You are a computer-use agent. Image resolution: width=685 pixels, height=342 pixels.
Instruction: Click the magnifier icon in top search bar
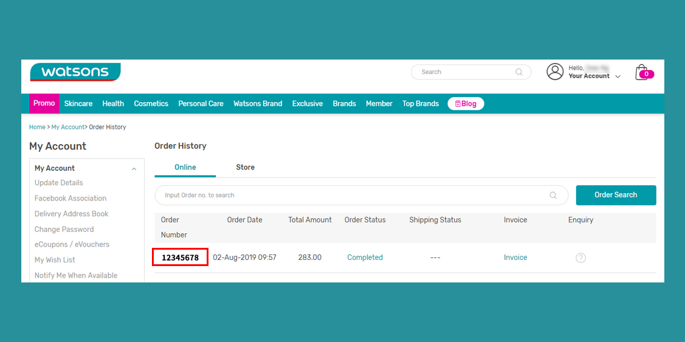click(x=519, y=72)
